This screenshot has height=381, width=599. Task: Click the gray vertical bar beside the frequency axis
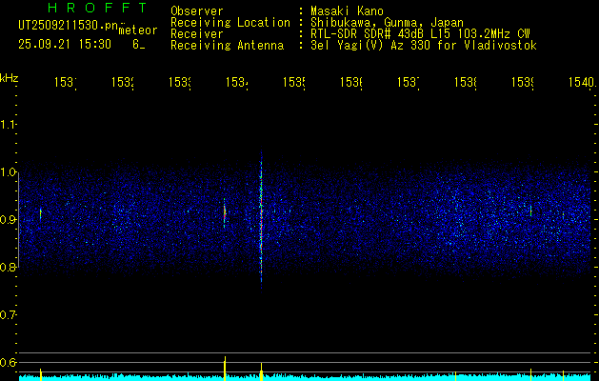click(19, 219)
